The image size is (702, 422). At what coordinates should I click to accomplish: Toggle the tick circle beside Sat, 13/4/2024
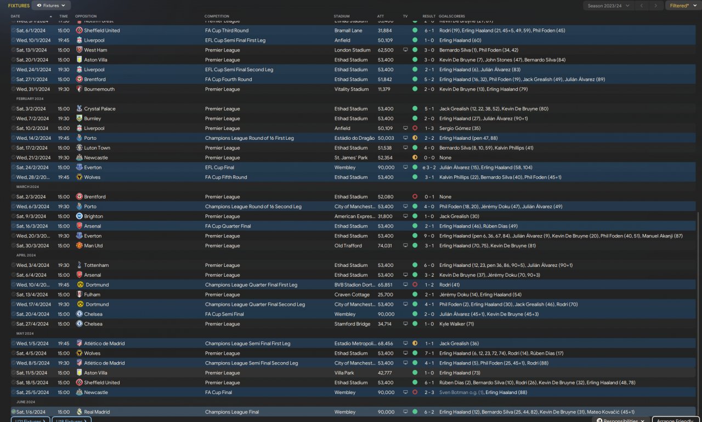point(14,295)
